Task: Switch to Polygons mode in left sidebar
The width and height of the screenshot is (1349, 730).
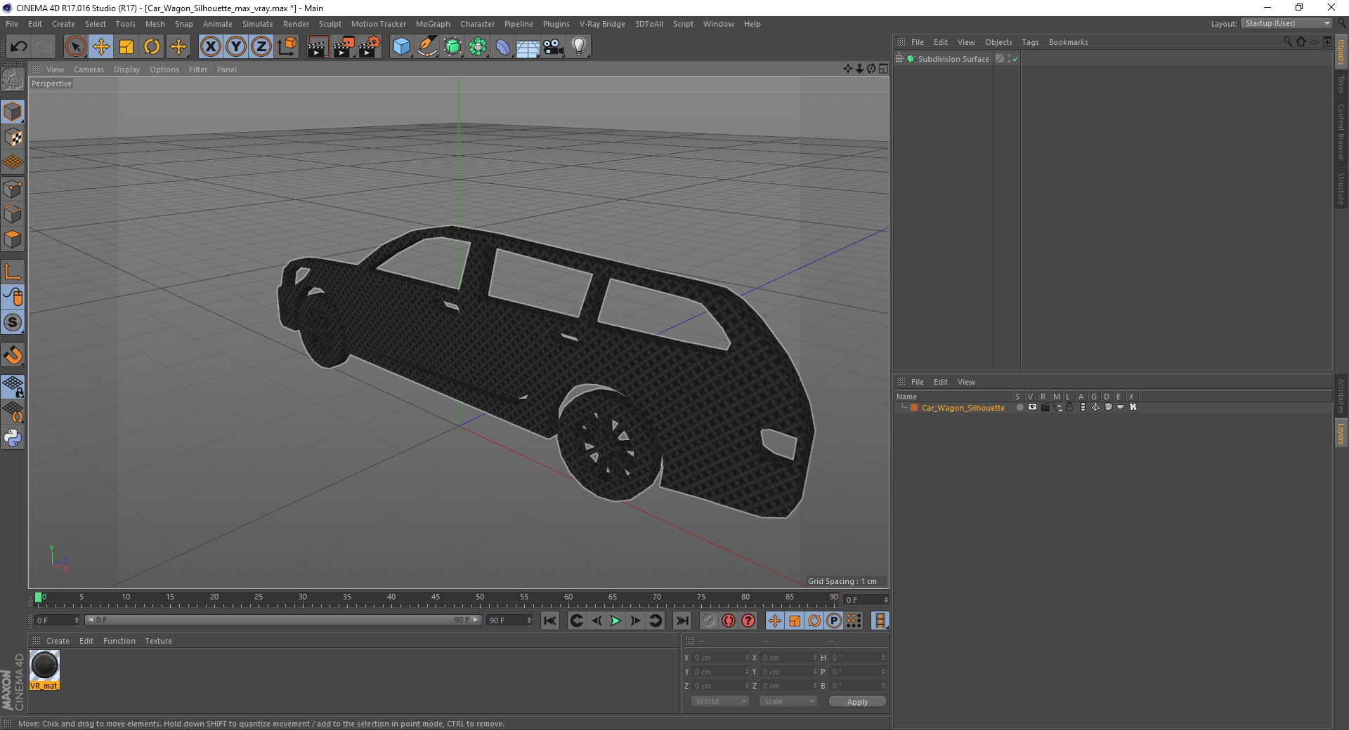Action: point(13,240)
